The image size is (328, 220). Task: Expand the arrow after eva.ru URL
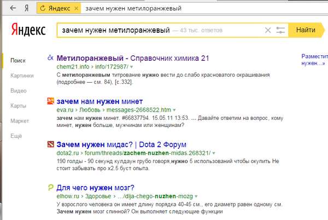[x=174, y=110]
